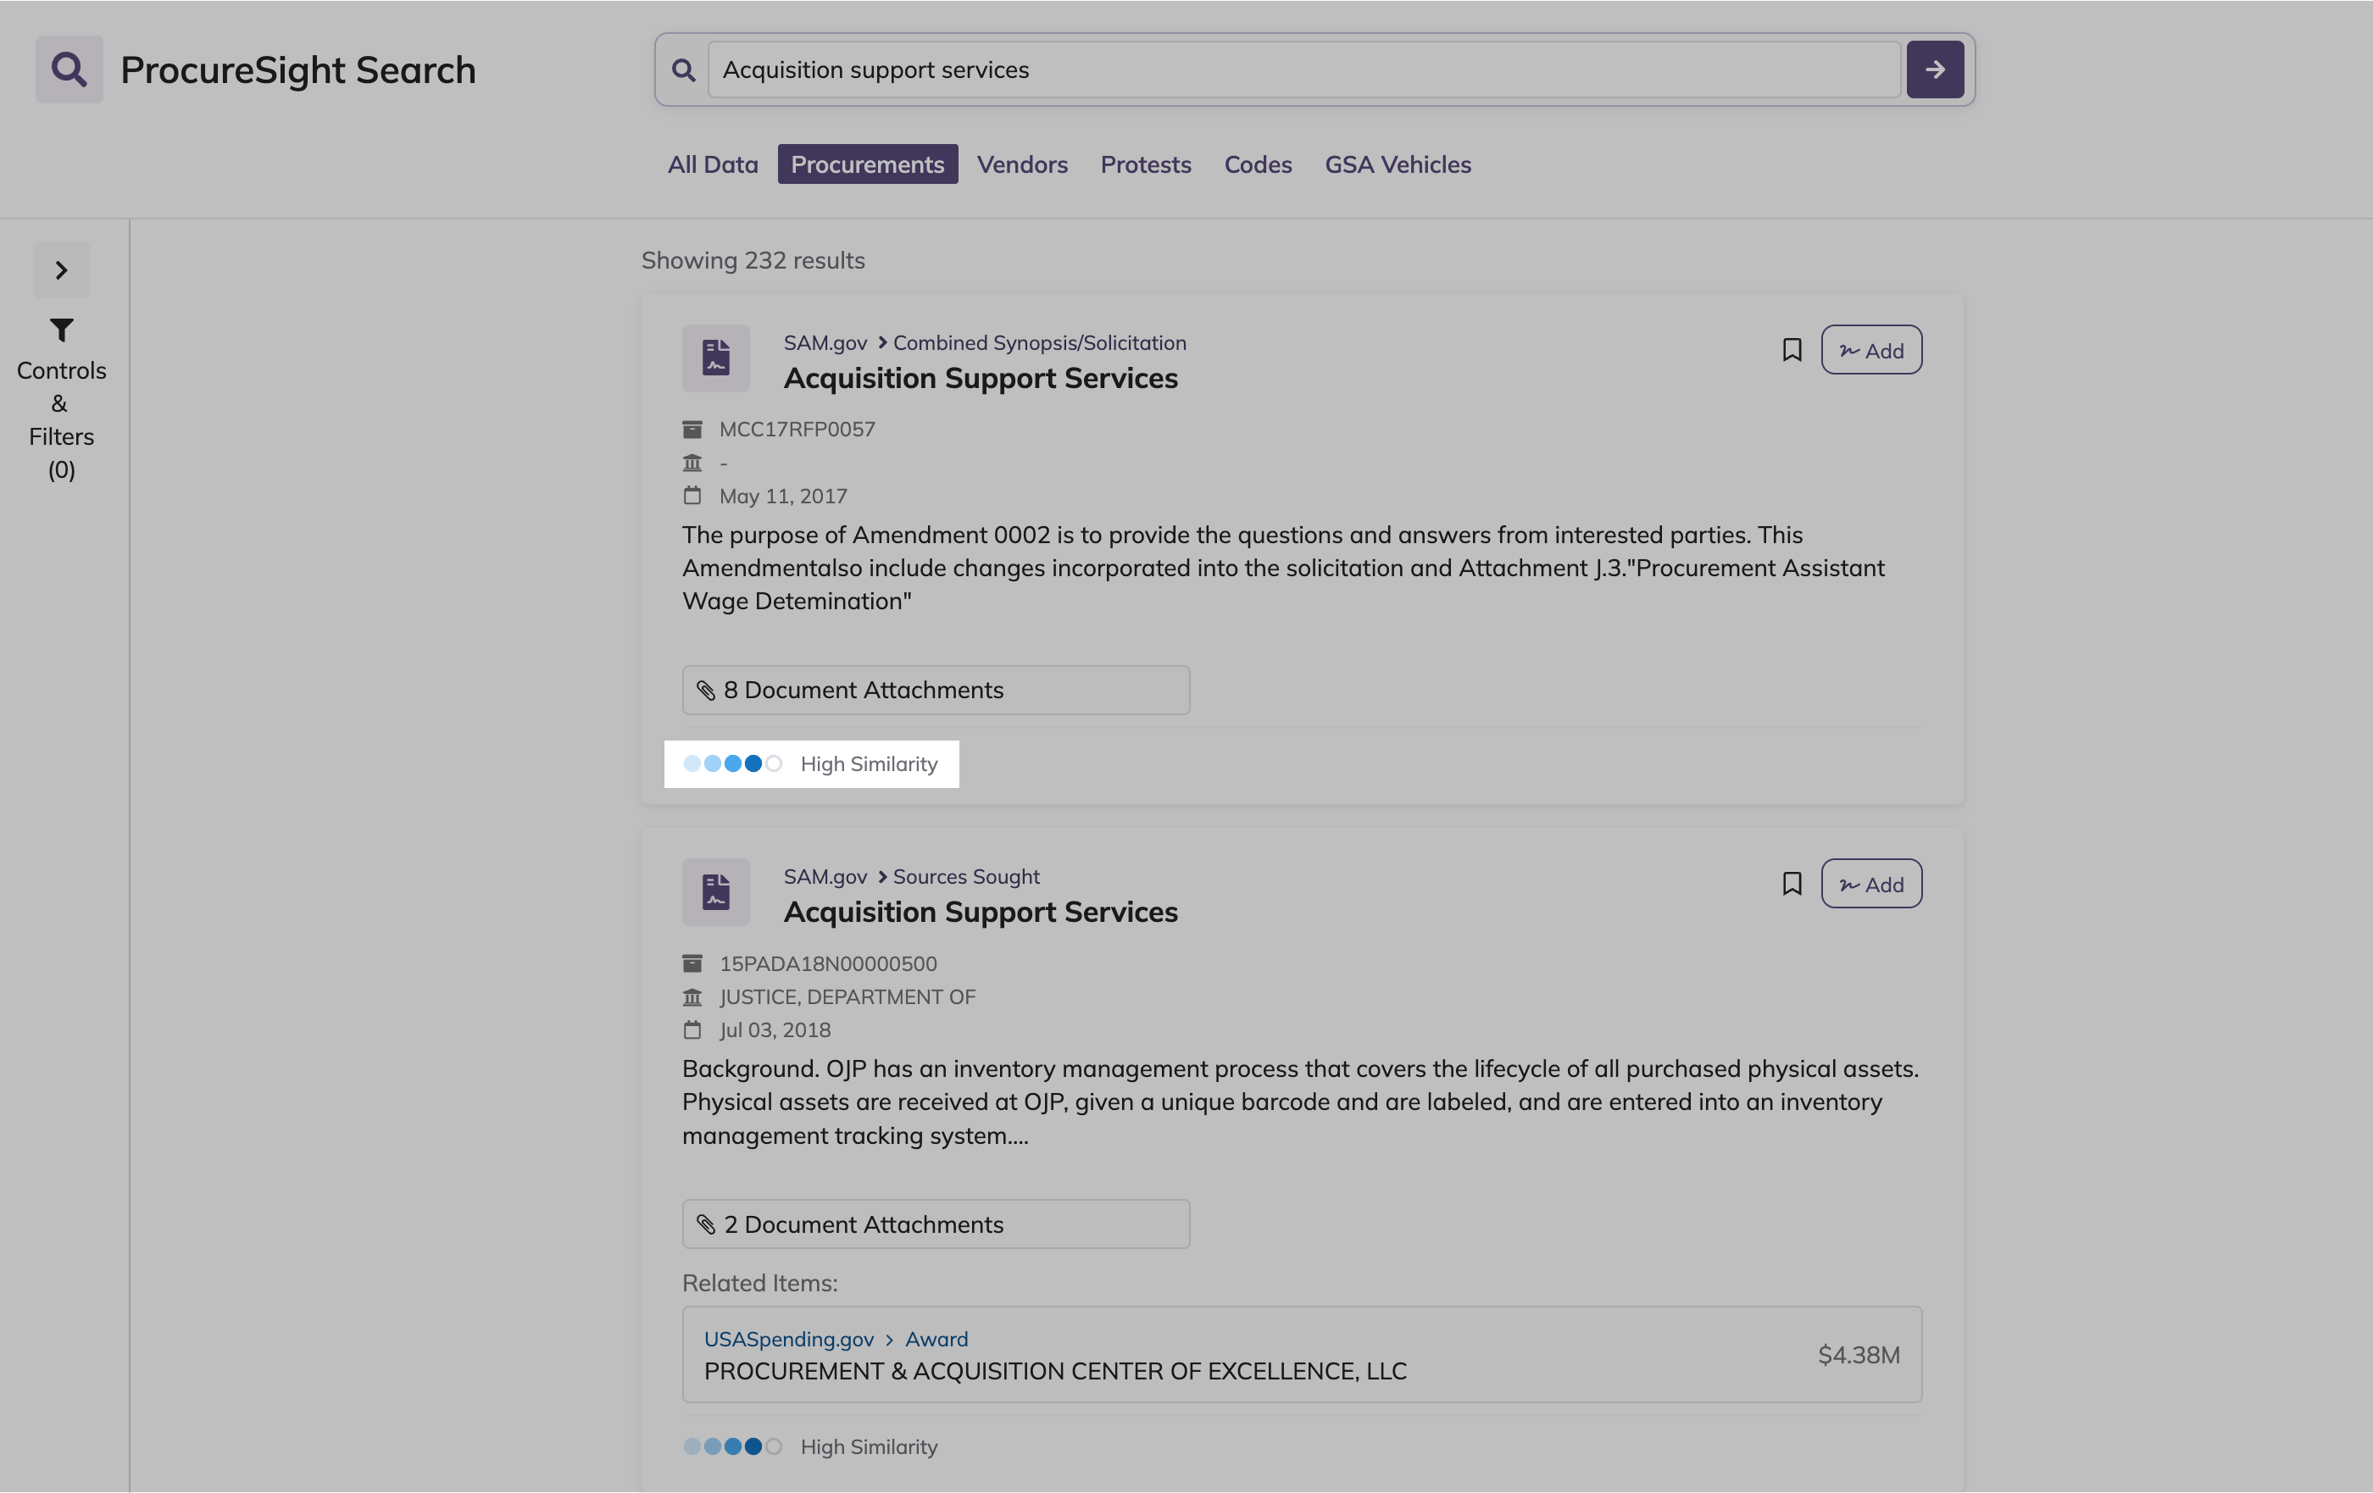The height and width of the screenshot is (1493, 2373).
Task: Go to the Protests tab
Action: [1145, 164]
